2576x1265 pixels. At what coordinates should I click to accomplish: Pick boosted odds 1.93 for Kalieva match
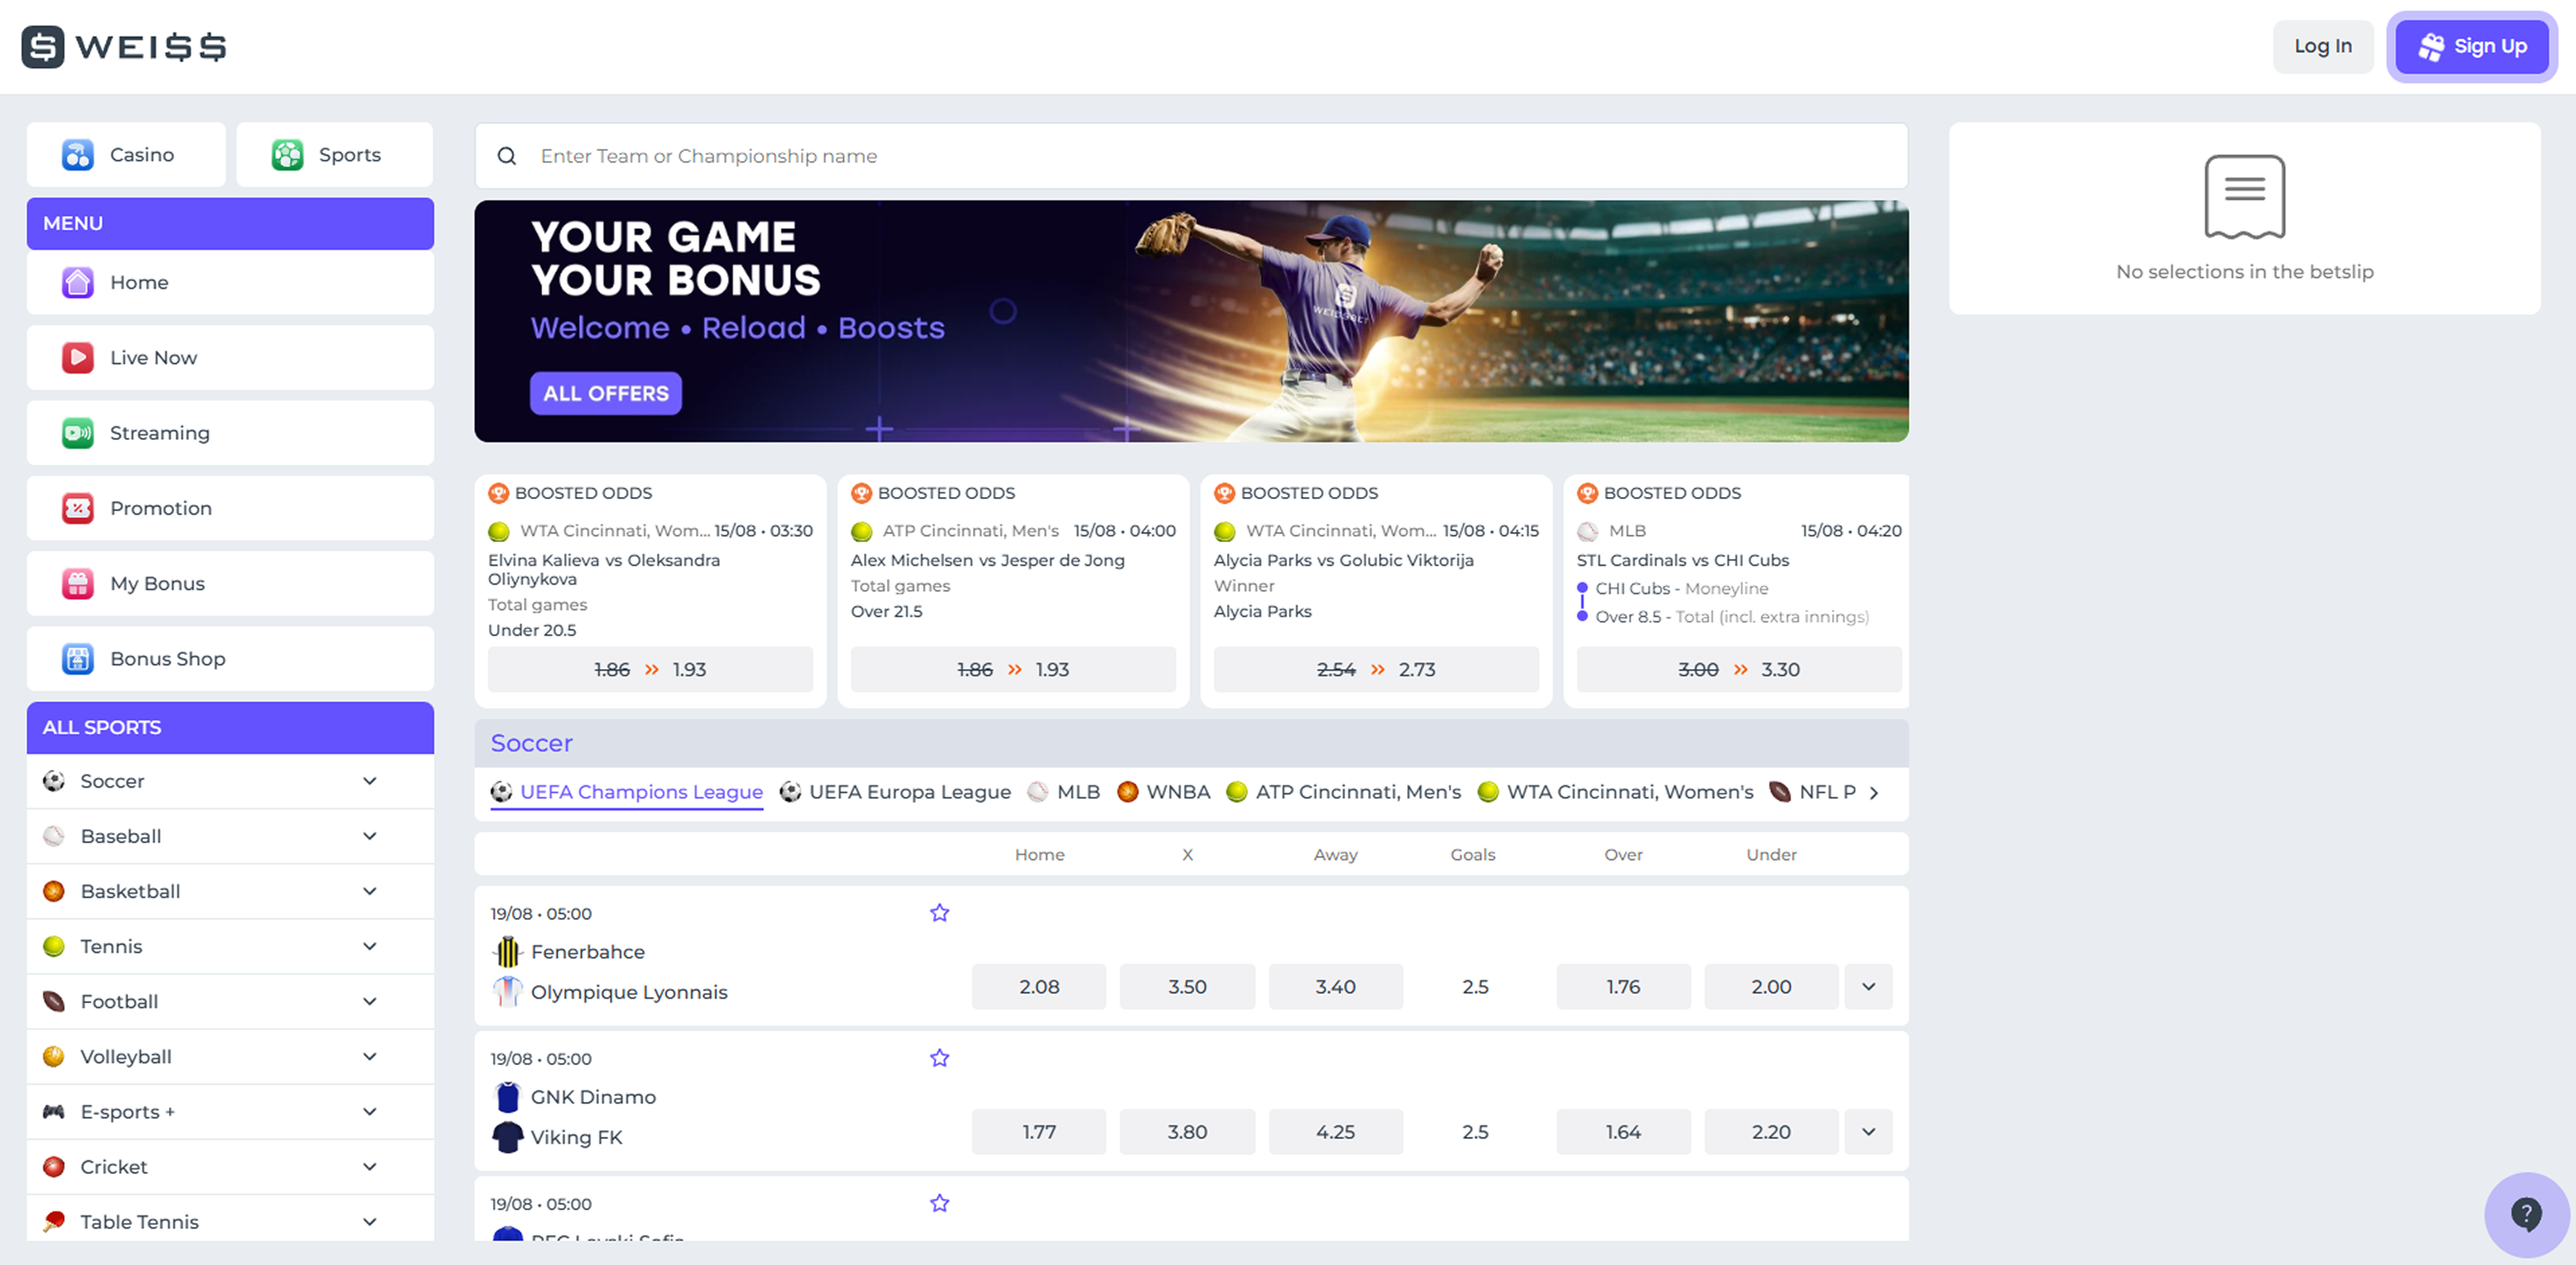pyautogui.click(x=650, y=670)
